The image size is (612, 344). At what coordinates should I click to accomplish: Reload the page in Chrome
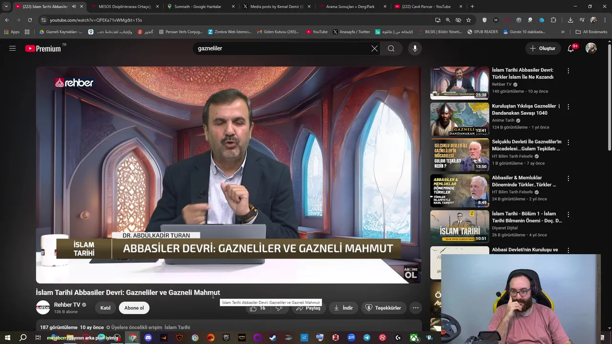pos(30,20)
